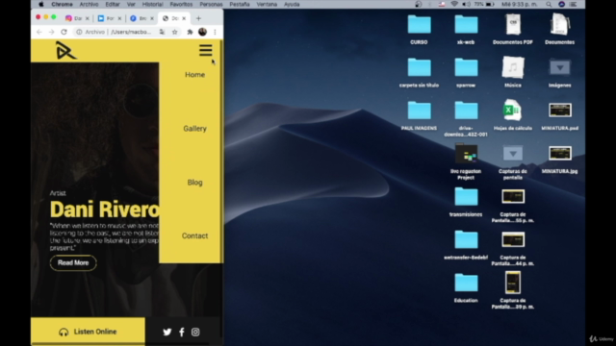Click the Read More button
This screenshot has height=346, width=616.
click(73, 262)
